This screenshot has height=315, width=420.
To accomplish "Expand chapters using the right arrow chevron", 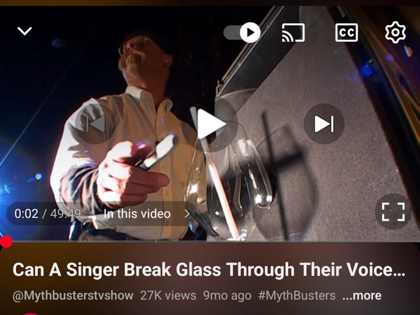I will [x=187, y=214].
